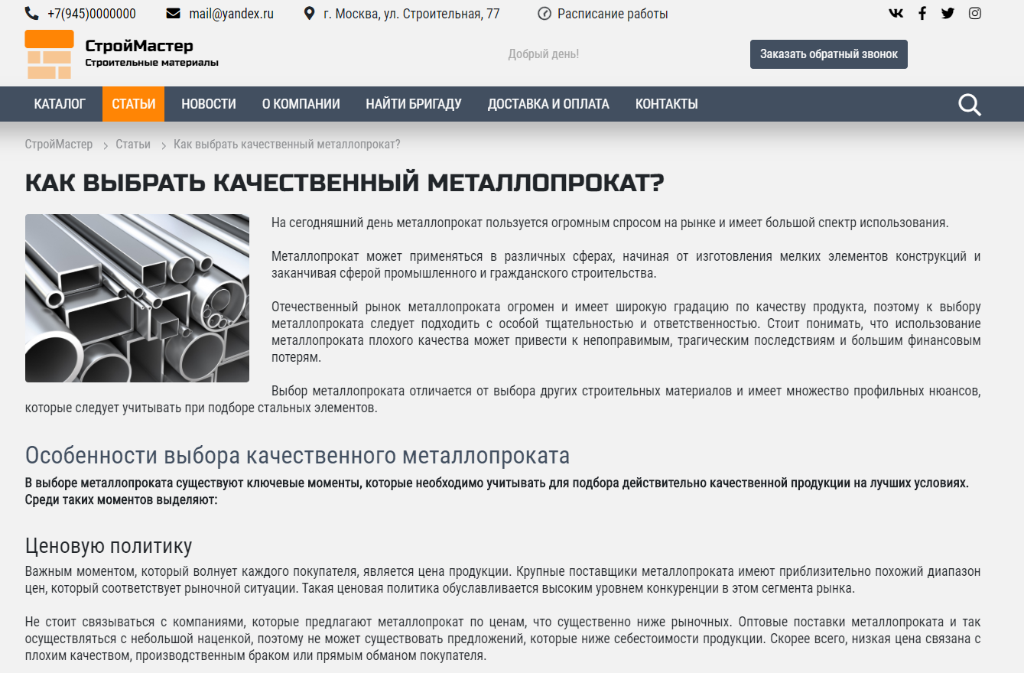The width and height of the screenshot is (1024, 673).
Task: Click the Twitter bird icon
Action: point(948,13)
